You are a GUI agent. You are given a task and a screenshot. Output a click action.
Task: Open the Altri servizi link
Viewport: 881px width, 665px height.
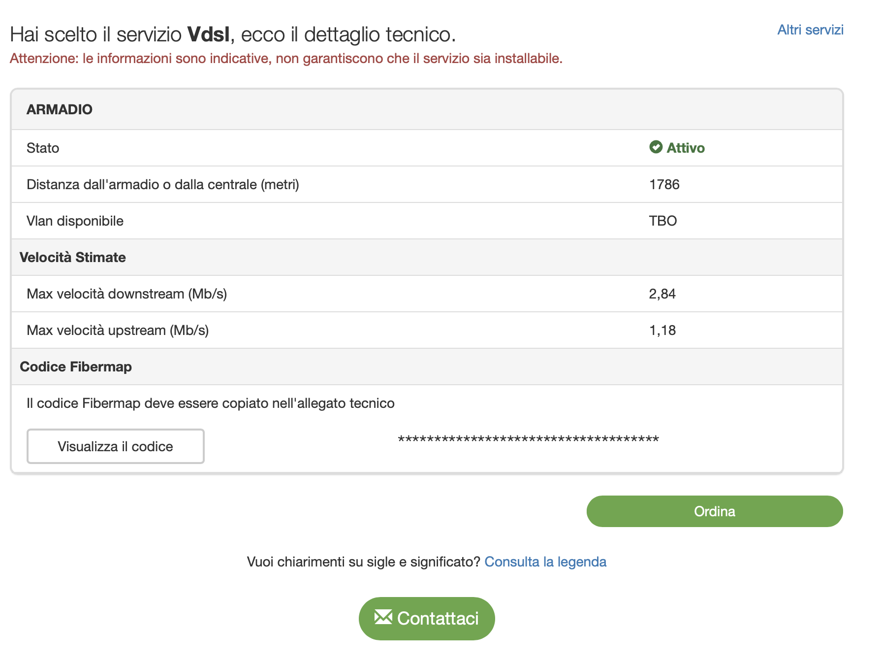[x=810, y=30]
